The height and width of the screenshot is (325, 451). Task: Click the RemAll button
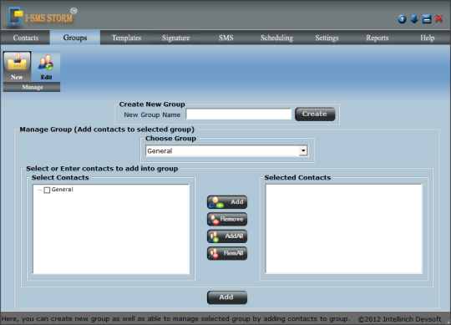click(x=227, y=253)
